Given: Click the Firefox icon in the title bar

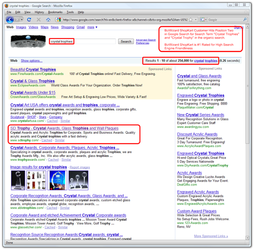Looking at the screenshot, I should [x=6, y=6].
